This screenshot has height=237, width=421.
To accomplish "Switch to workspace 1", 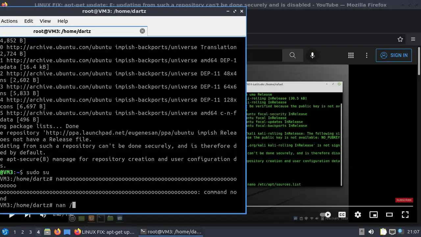I will 14,232.
